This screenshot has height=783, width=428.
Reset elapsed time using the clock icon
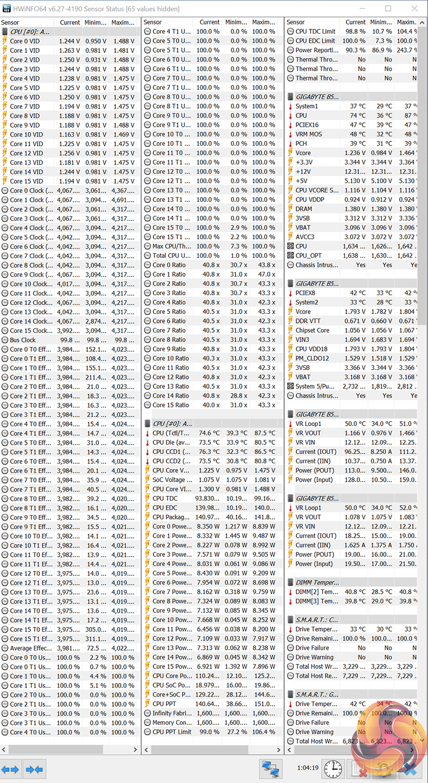[333, 769]
